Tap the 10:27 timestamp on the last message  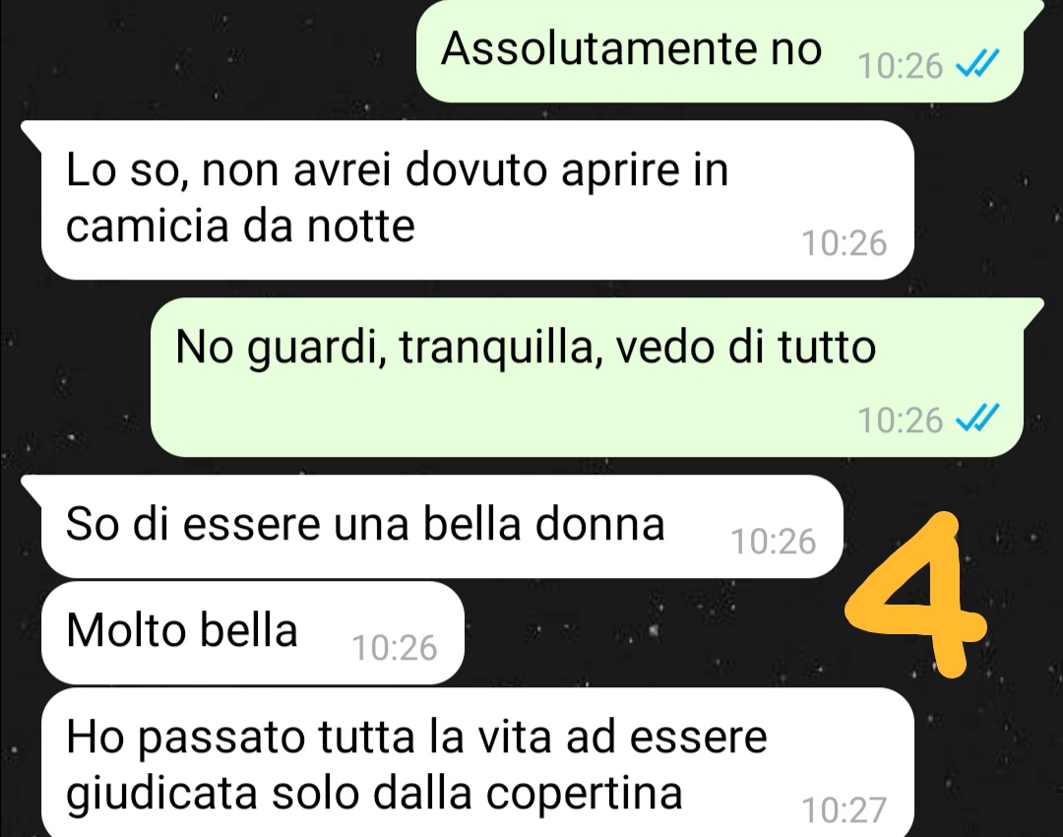point(844,809)
